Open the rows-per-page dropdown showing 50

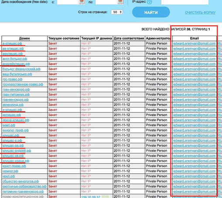pyautogui.click(x=117, y=12)
